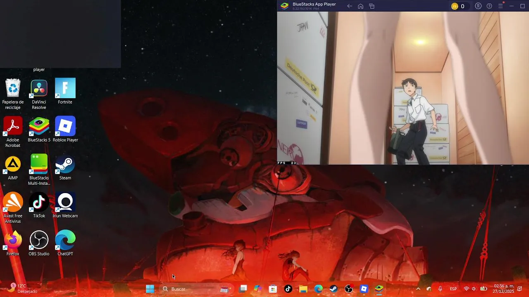This screenshot has height=297, width=529.
Task: Open BlueStacks hamburger menu
Action: 500,6
